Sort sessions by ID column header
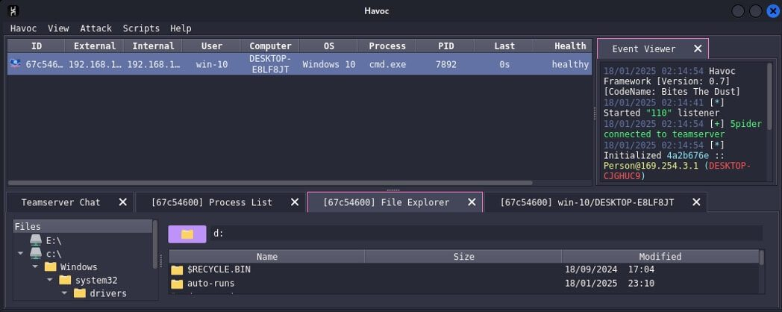The height and width of the screenshot is (312, 782). [37, 46]
